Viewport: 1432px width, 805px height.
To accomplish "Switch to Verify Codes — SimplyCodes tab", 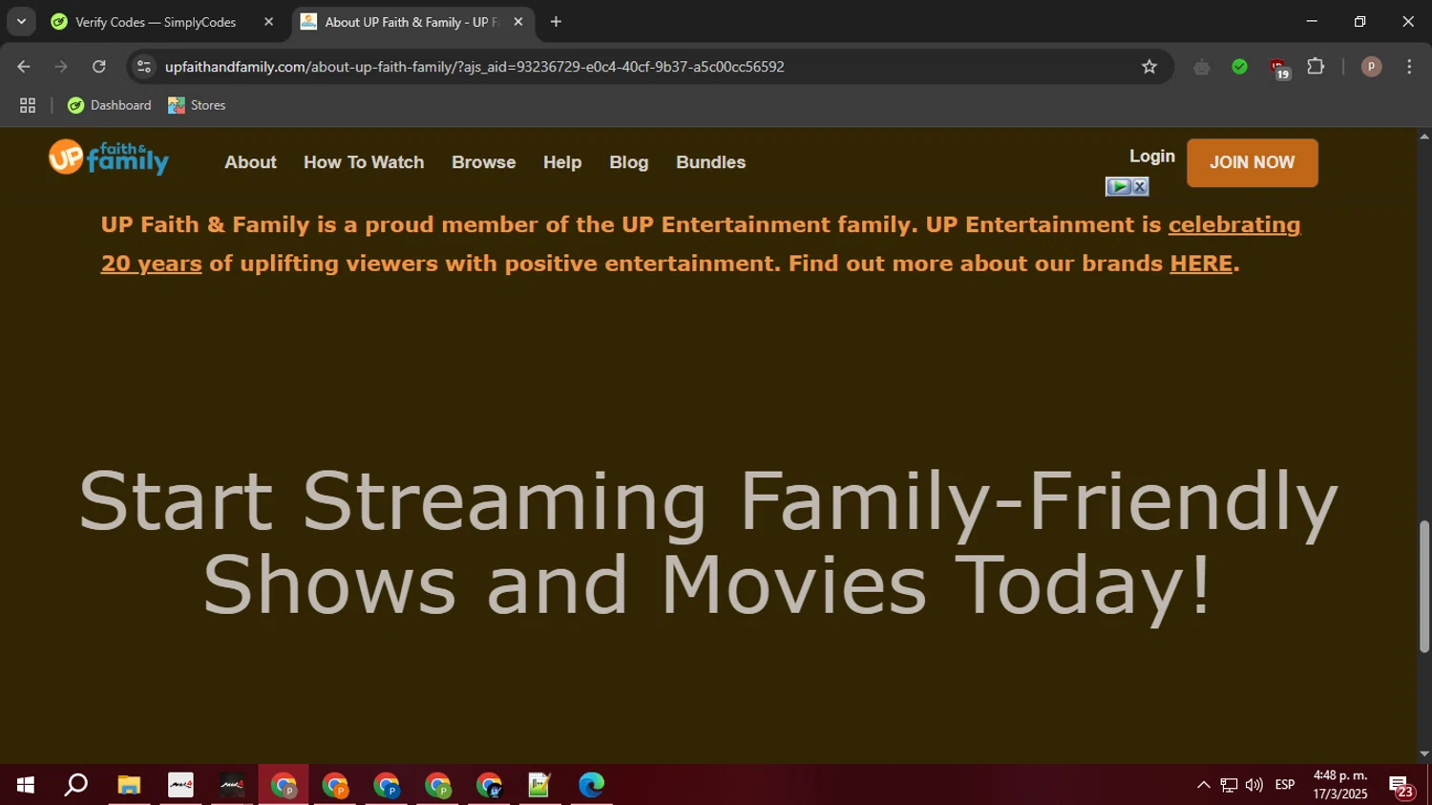I will (156, 22).
